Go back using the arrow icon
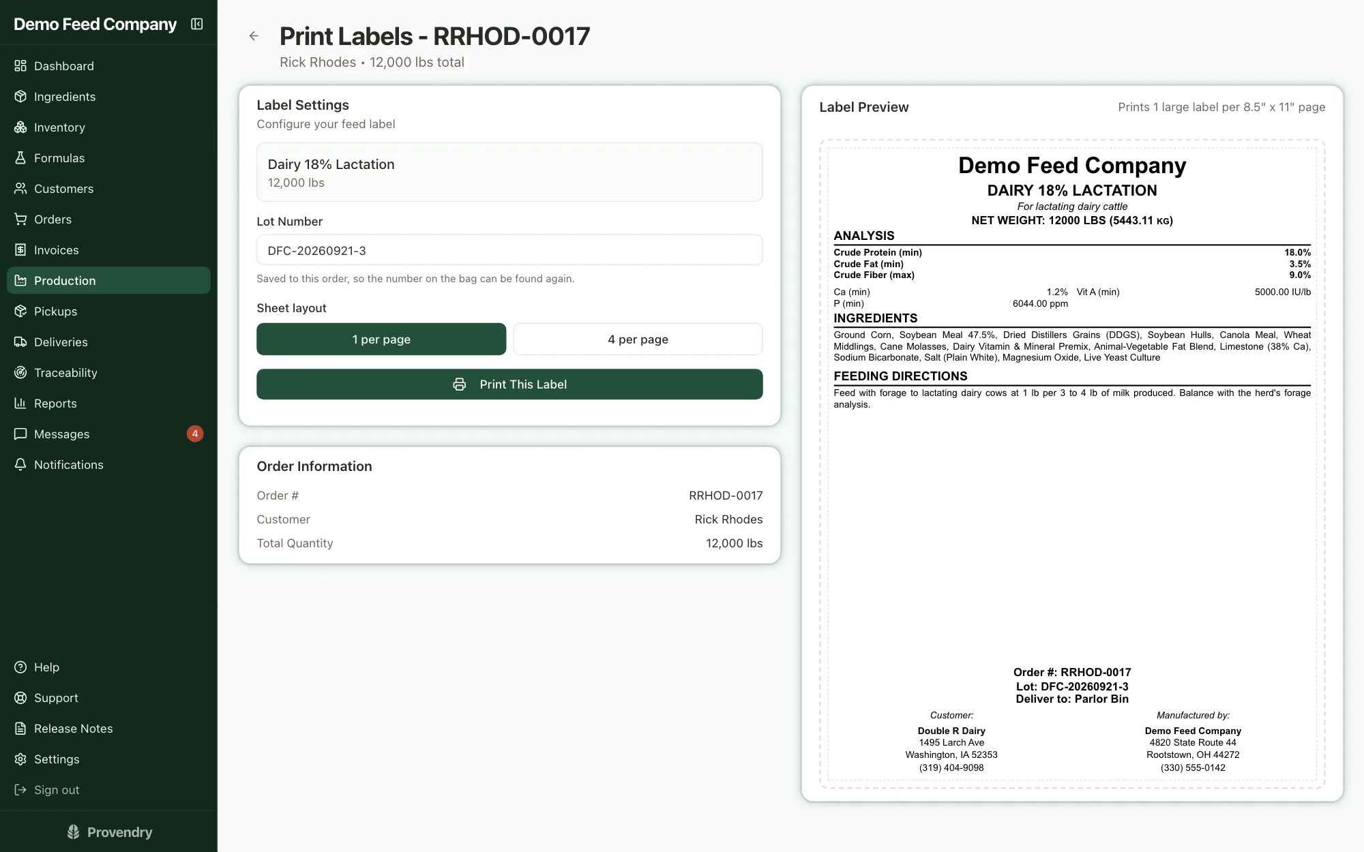1364x852 pixels. coord(254,36)
